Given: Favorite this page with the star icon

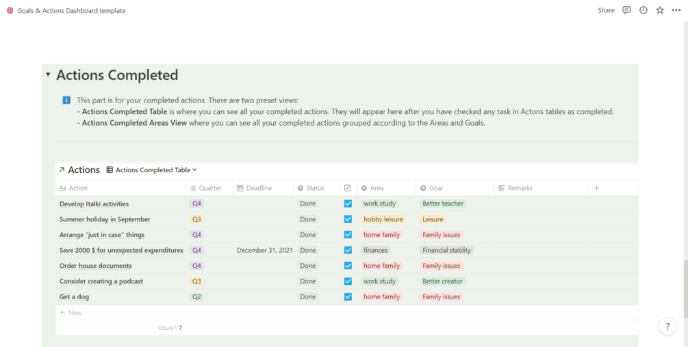Looking at the screenshot, I should coord(660,10).
